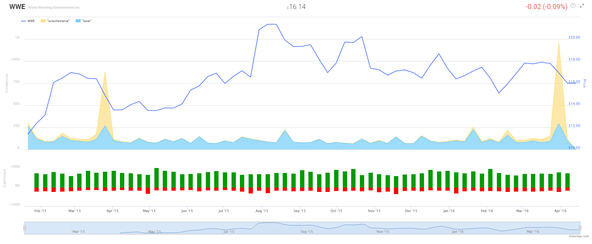Click the -100% sentiment axis label
Screen dimensions: 592x244
tap(14, 204)
